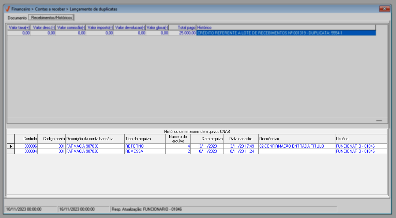Click the Data cadastro value 10/11/23 11:24
This screenshot has width=396, height=218.
[241, 151]
